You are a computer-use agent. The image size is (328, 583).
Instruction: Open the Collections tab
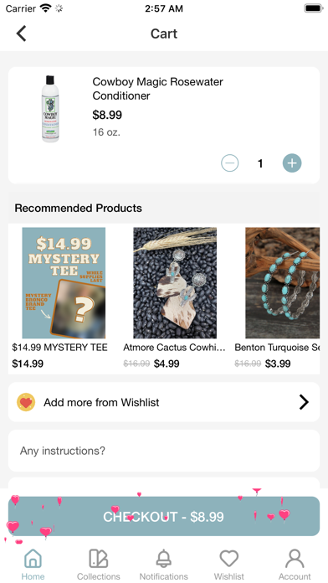click(99, 564)
